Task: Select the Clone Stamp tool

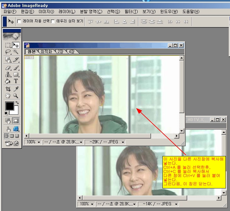Action: pyautogui.click(x=8, y=74)
